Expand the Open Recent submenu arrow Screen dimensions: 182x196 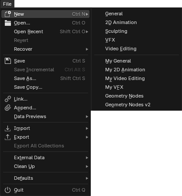pyautogui.click(x=87, y=31)
